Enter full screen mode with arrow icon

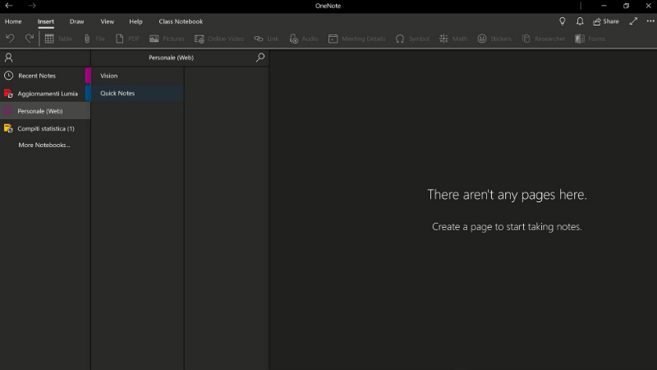pyautogui.click(x=633, y=21)
